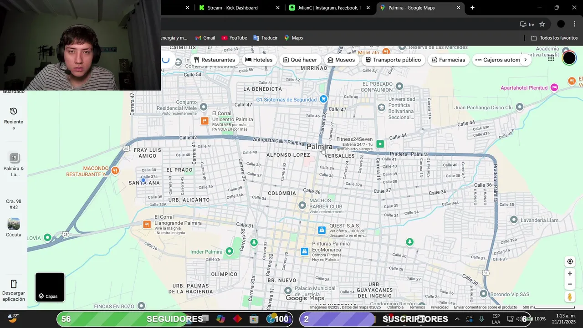Click El Corral Unicentro Palmira pin
583x328 pixels.
tap(205, 121)
